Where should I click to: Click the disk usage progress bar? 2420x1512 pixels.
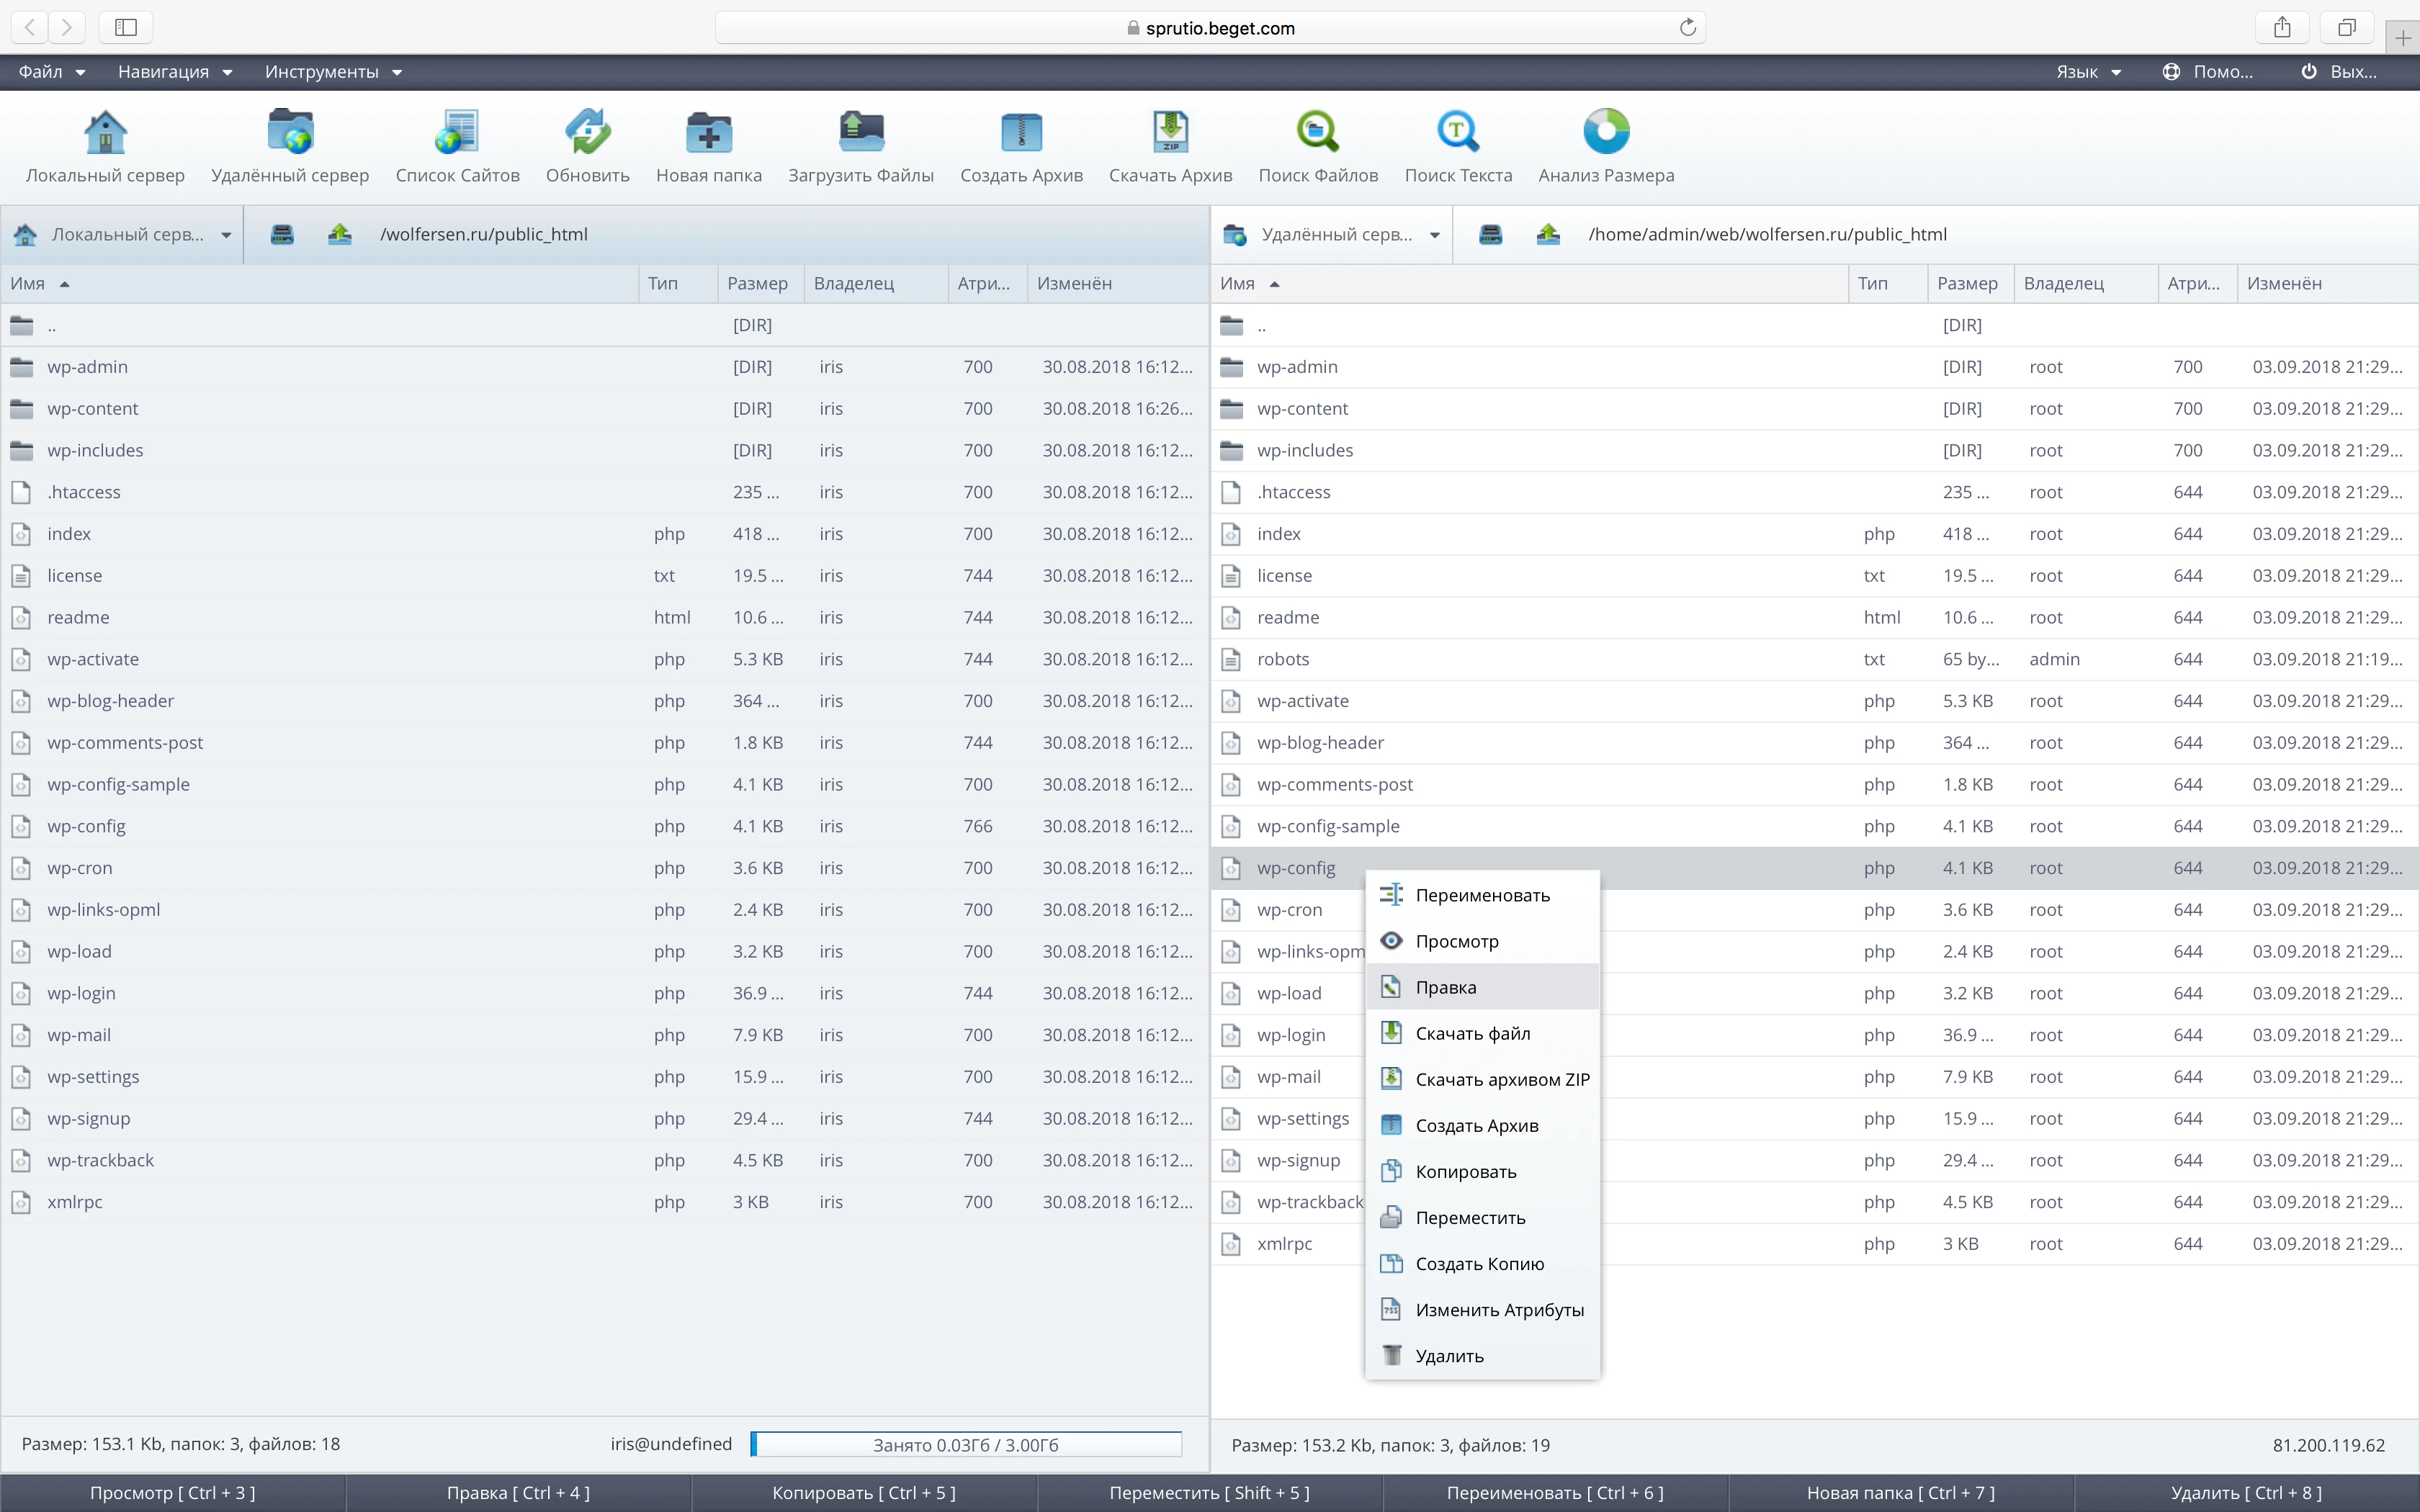click(965, 1444)
